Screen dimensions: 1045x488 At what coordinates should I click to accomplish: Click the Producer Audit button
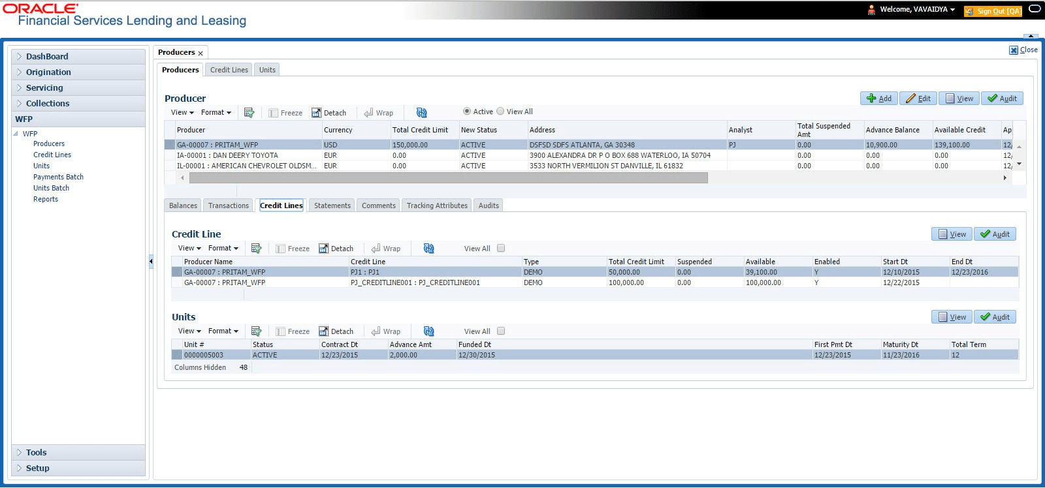[x=1002, y=99]
